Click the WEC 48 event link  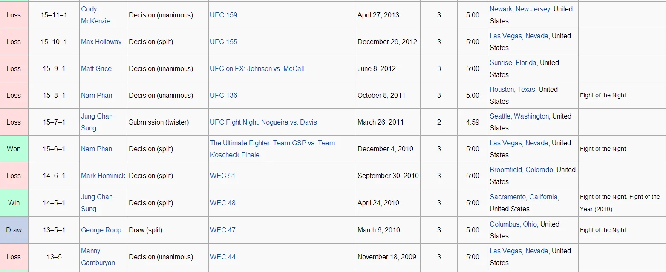click(222, 203)
